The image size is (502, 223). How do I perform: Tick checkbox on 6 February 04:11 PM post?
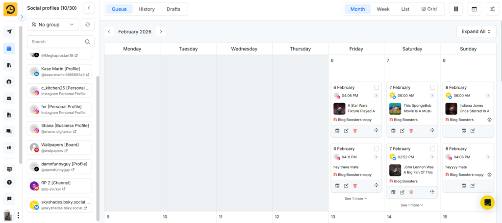coord(376,149)
